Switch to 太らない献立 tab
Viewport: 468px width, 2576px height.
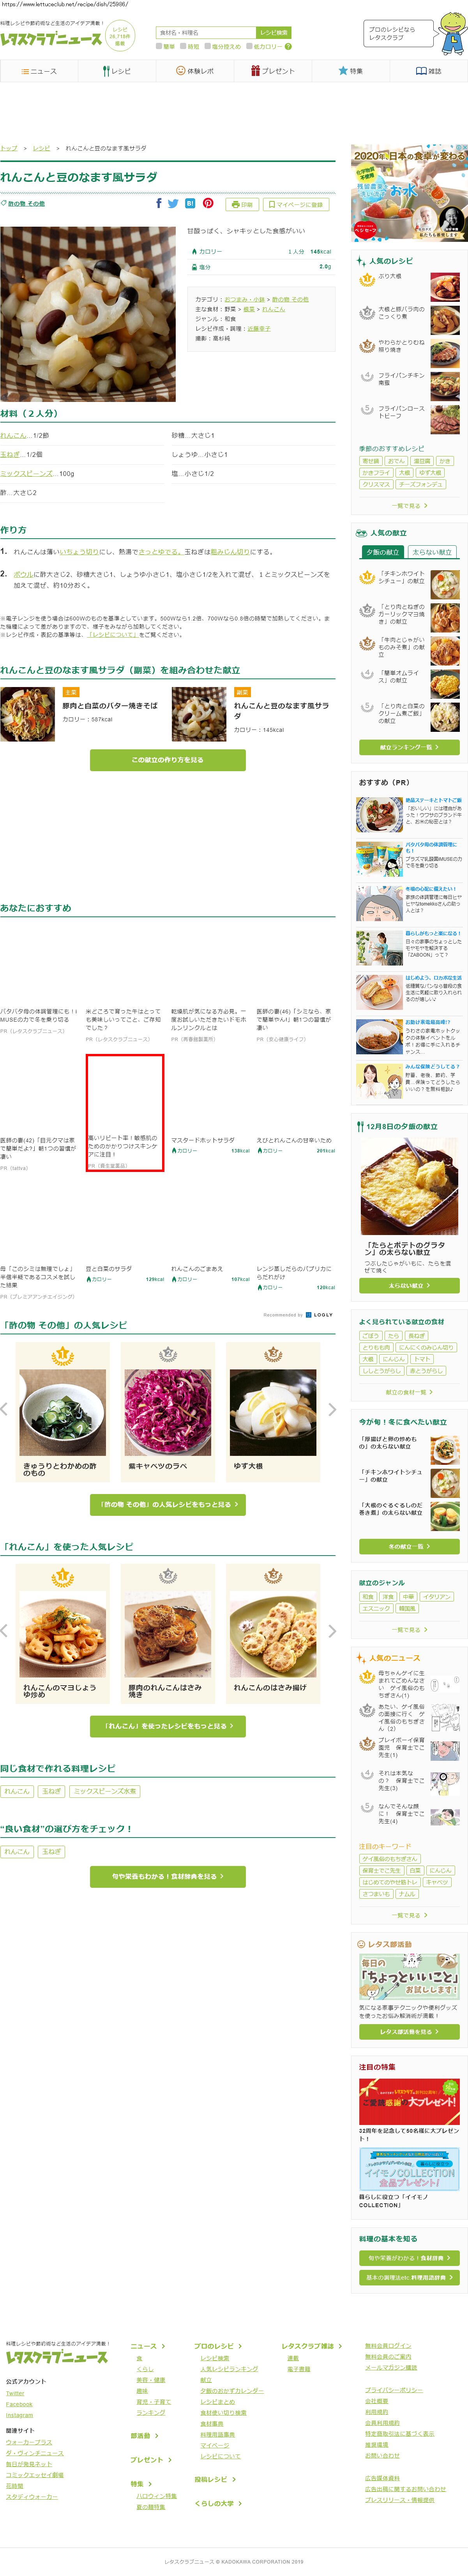432,552
